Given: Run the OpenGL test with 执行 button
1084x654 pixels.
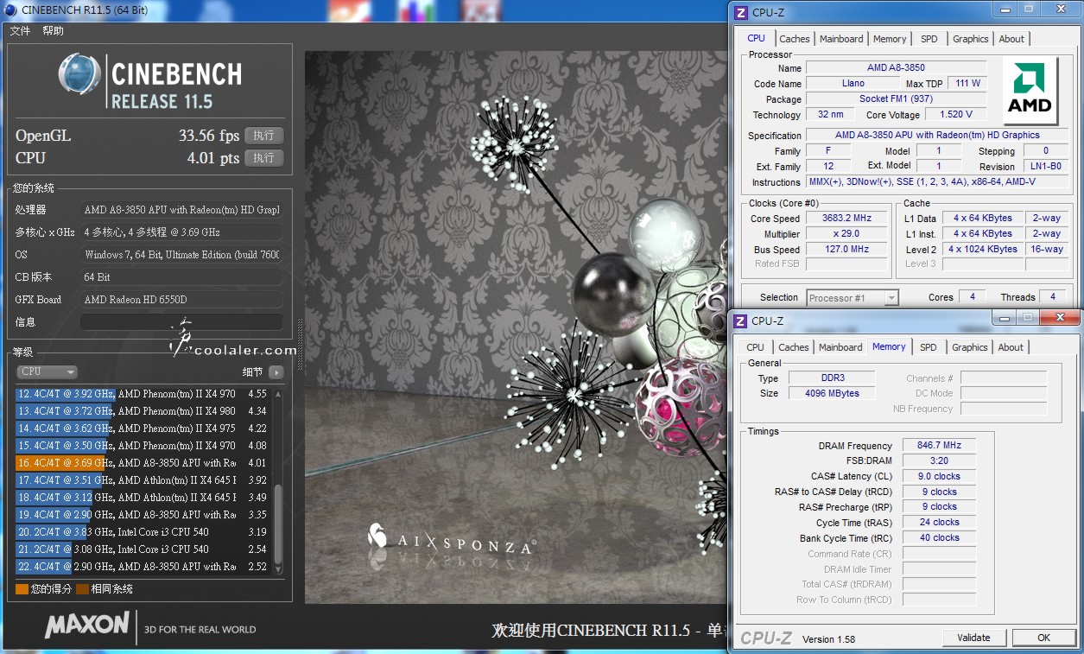Looking at the screenshot, I should 263,136.
